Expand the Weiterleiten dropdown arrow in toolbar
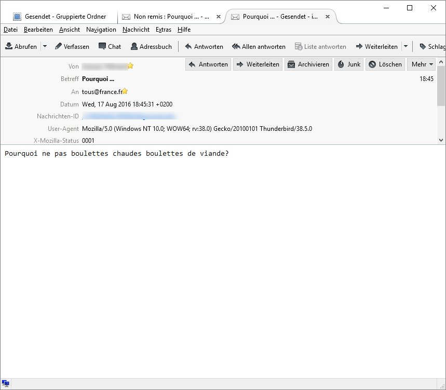The image size is (446, 390). point(406,46)
